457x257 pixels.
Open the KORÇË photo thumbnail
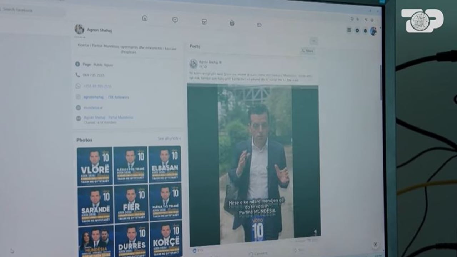coord(166,238)
